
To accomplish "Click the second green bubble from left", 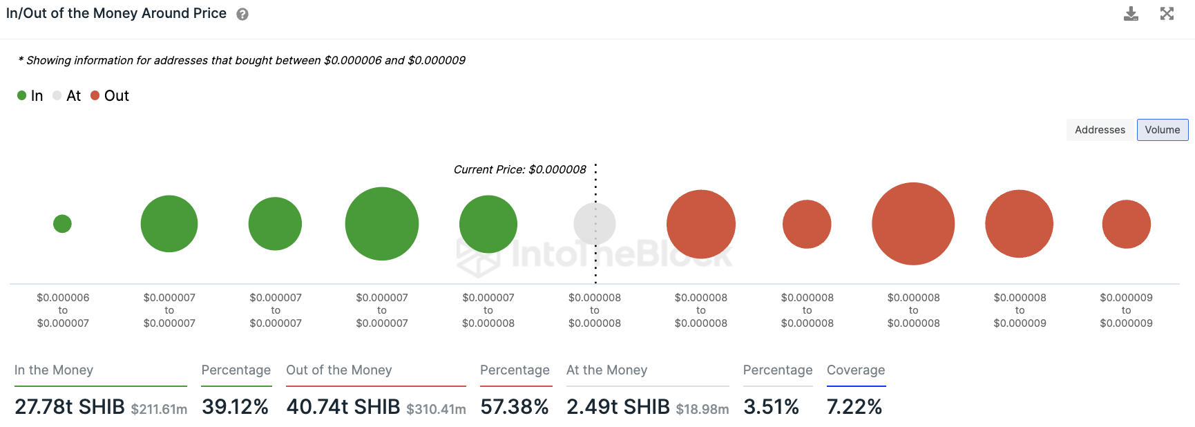I will pos(169,224).
